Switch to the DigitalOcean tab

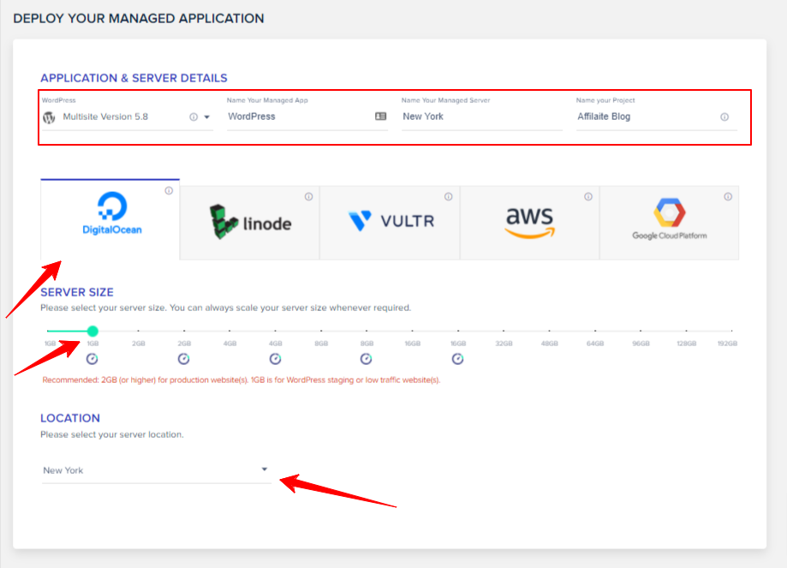tap(110, 222)
